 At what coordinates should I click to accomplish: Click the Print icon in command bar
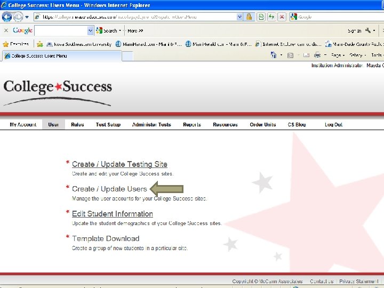[x=317, y=55]
